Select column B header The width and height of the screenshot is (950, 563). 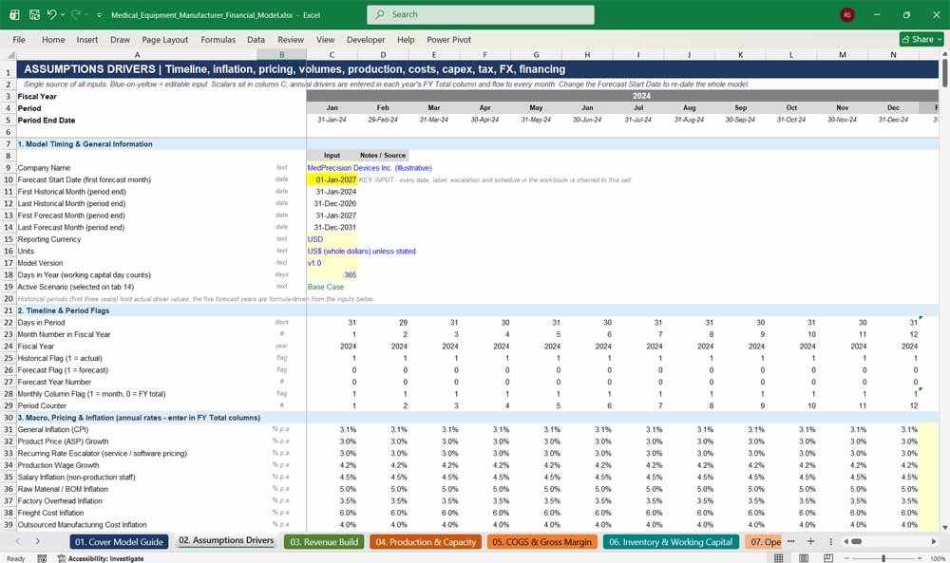(x=282, y=54)
